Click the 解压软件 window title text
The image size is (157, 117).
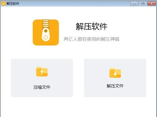point(13,4)
